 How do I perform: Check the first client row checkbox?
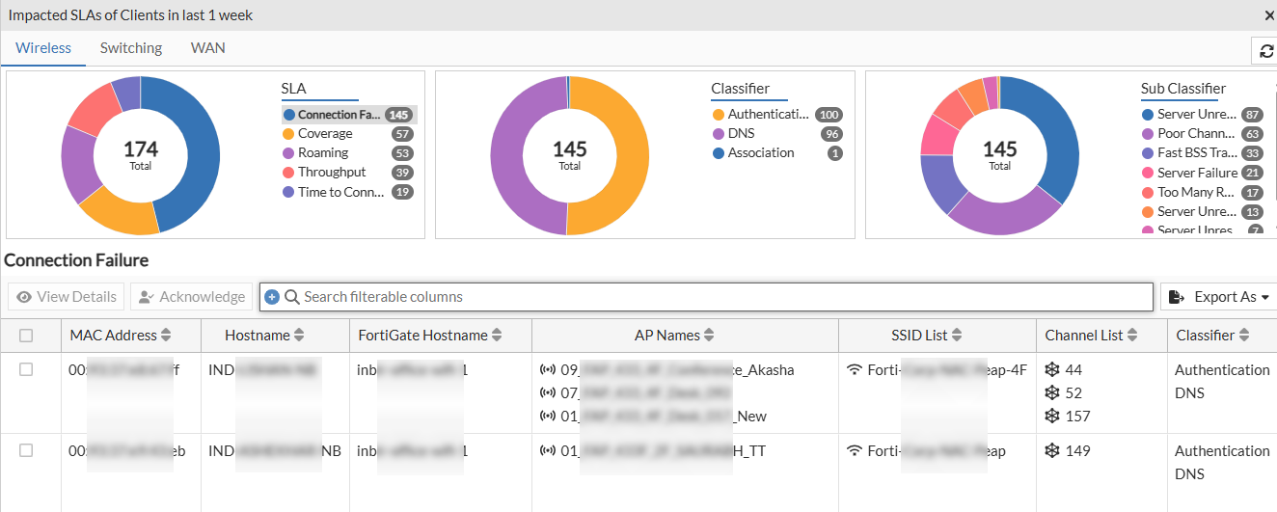click(x=26, y=369)
